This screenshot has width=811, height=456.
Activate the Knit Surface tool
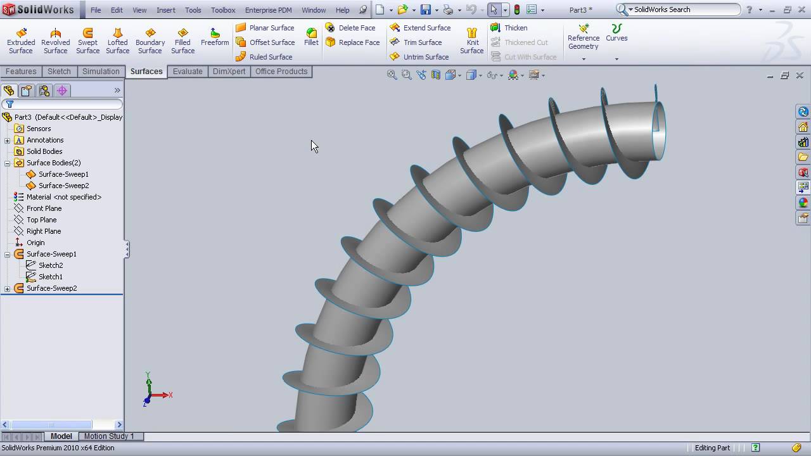(x=471, y=41)
